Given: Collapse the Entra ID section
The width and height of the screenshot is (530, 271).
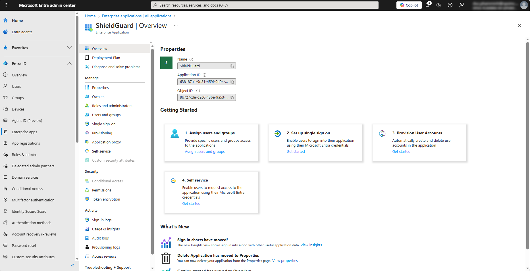Looking at the screenshot, I should [69, 64].
